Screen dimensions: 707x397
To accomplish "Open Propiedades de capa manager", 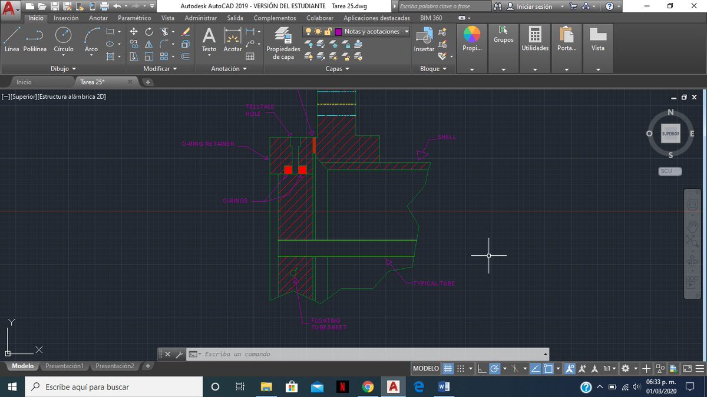I will pos(283,44).
